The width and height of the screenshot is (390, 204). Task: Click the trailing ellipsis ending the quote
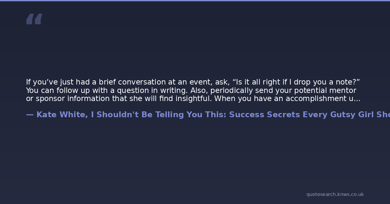pos(357,99)
